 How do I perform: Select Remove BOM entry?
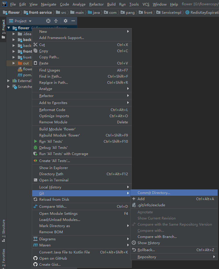pos(82,232)
